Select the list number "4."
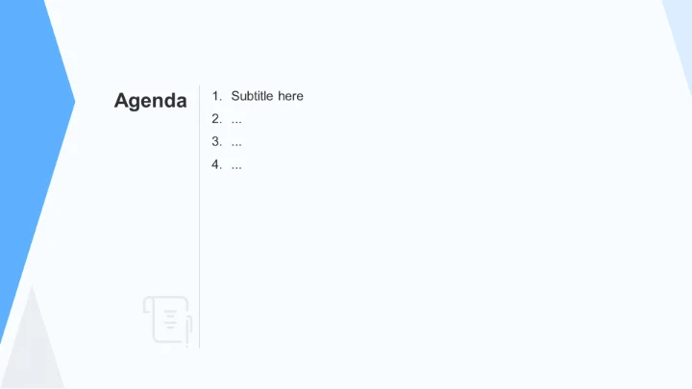The height and width of the screenshot is (389, 692). click(x=217, y=165)
